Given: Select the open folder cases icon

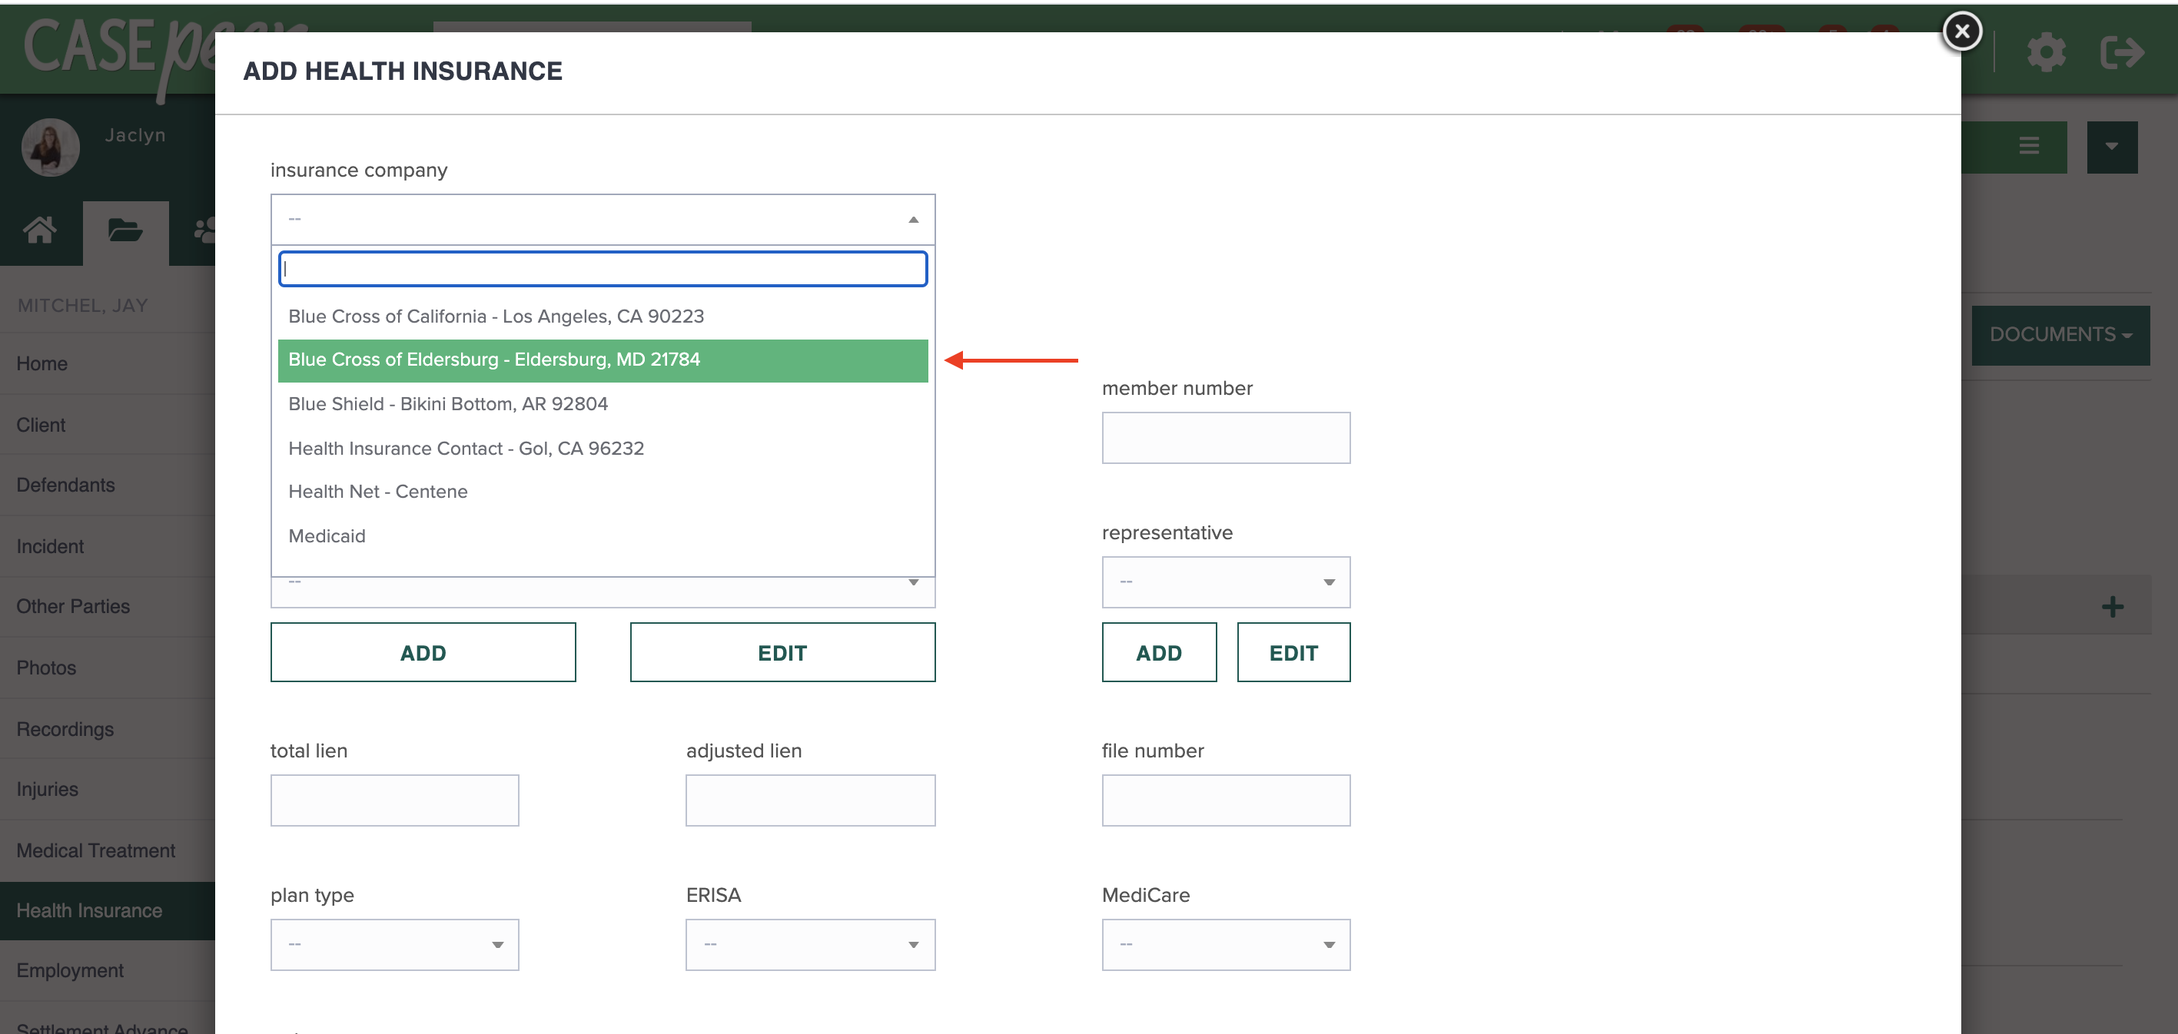Looking at the screenshot, I should coord(125,230).
